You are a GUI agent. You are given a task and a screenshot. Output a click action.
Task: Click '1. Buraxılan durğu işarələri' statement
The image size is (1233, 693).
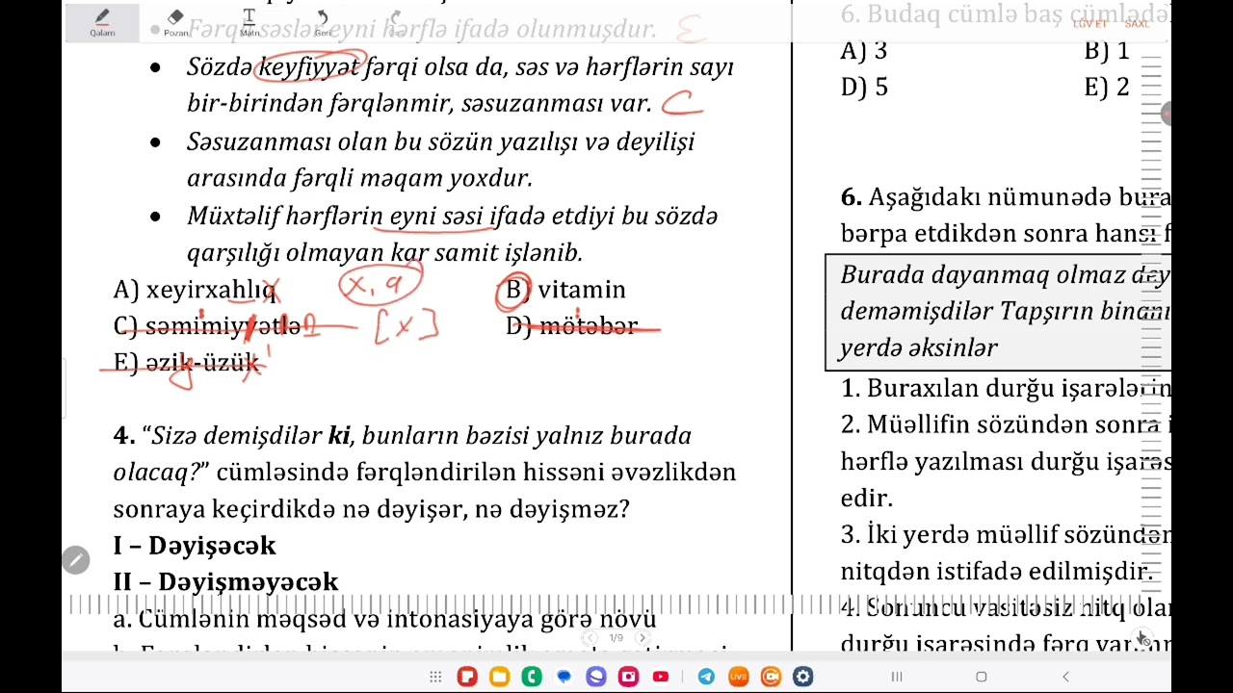pos(1006,388)
